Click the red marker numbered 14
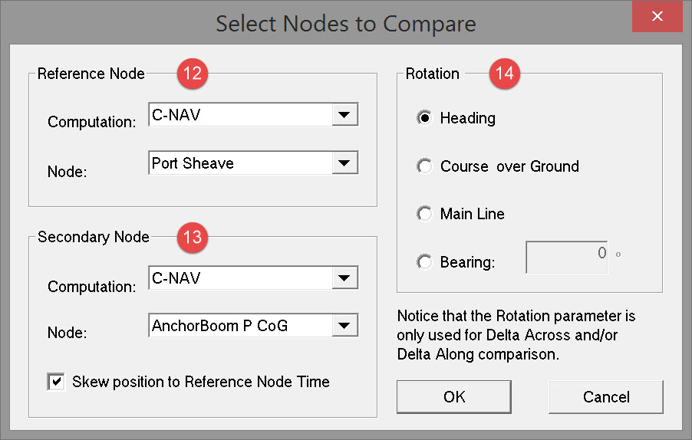 pyautogui.click(x=505, y=74)
